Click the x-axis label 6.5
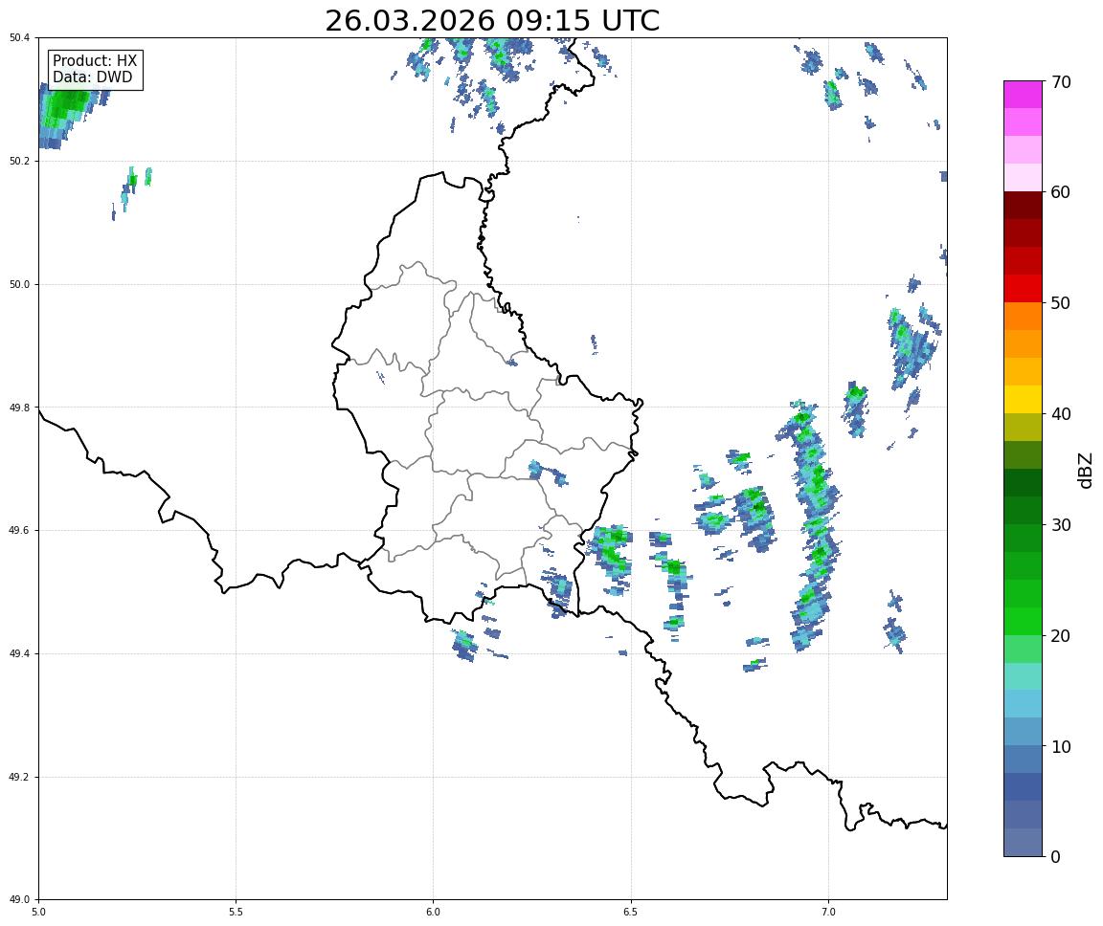 pos(631,912)
